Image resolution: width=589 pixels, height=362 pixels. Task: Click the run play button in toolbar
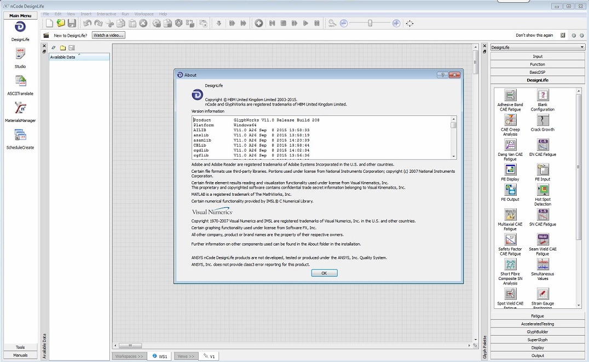[x=306, y=24]
